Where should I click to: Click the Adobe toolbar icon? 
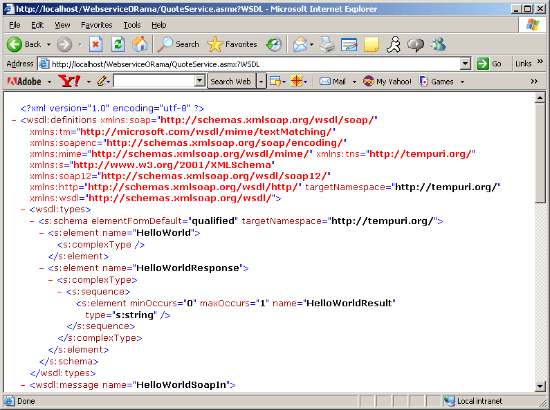tap(24, 82)
